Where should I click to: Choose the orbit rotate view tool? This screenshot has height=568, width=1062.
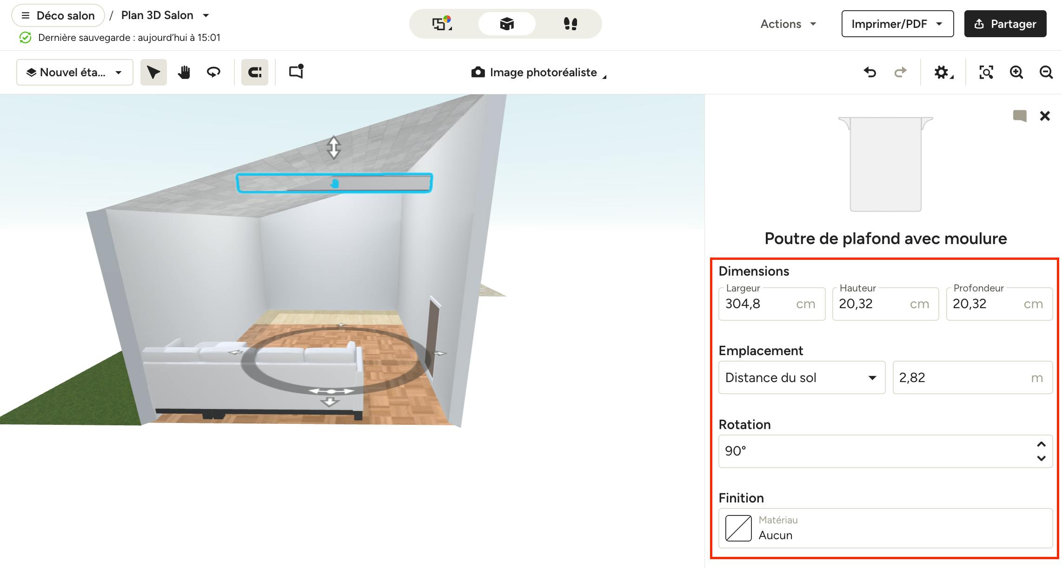click(x=213, y=72)
